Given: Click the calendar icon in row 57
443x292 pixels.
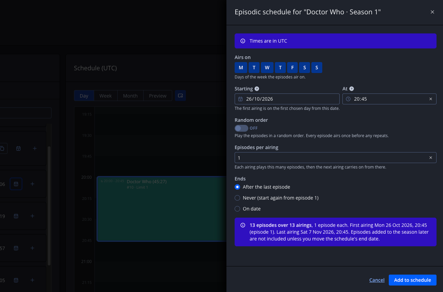Looking at the screenshot, I should pyautogui.click(x=16, y=248).
